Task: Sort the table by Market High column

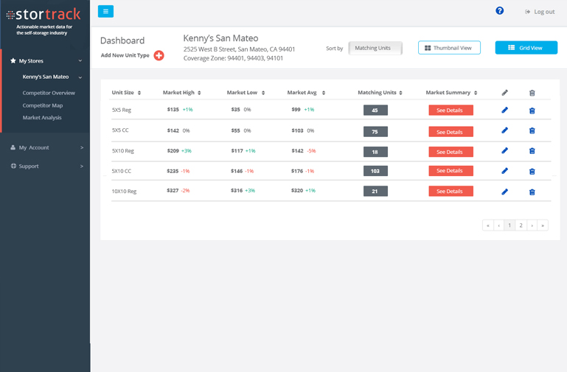Action: 181,93
